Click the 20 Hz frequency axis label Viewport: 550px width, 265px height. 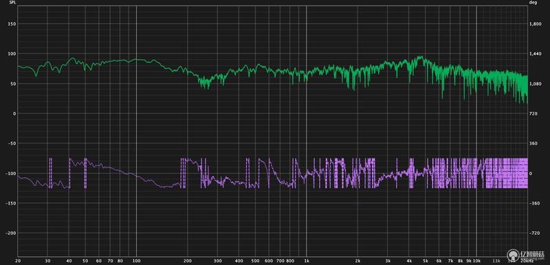pyautogui.click(x=18, y=261)
